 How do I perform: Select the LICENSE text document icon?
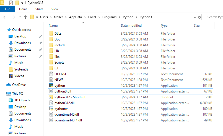tap(51, 74)
